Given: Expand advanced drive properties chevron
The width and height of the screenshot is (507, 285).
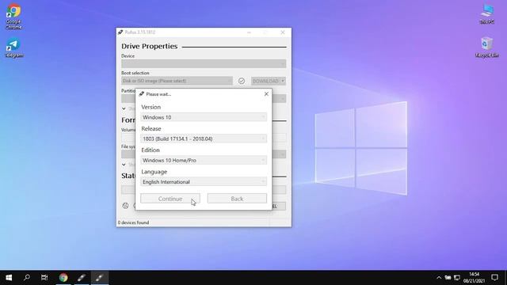Looking at the screenshot, I should click(124, 108).
